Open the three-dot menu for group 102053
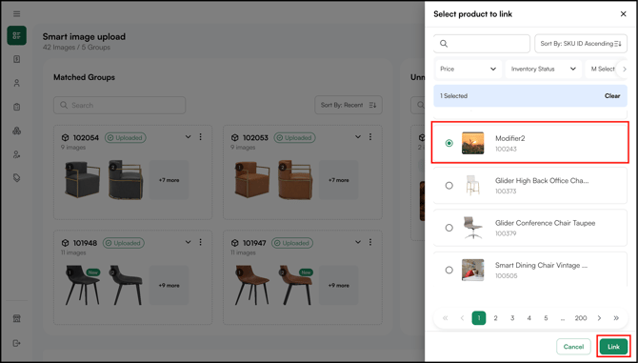Viewport: 638px width, 363px height. 370,137
